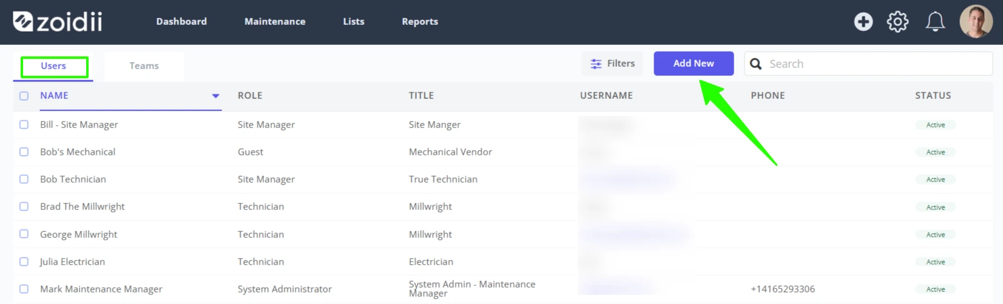Open user Mark Maintenance Manager
Image resolution: width=1003 pixels, height=304 pixels.
pos(101,289)
